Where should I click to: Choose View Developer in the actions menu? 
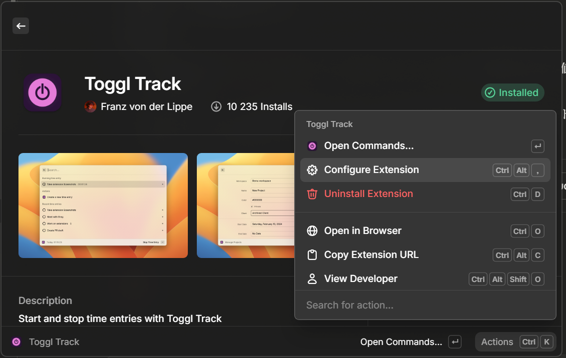coord(360,278)
